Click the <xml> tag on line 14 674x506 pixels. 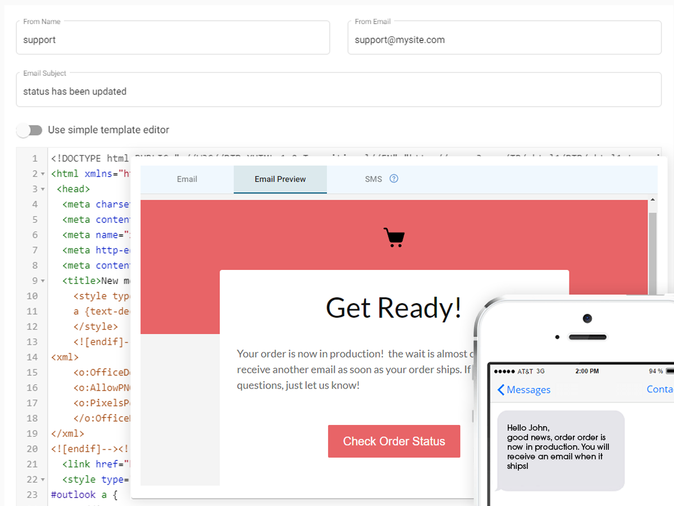65,357
